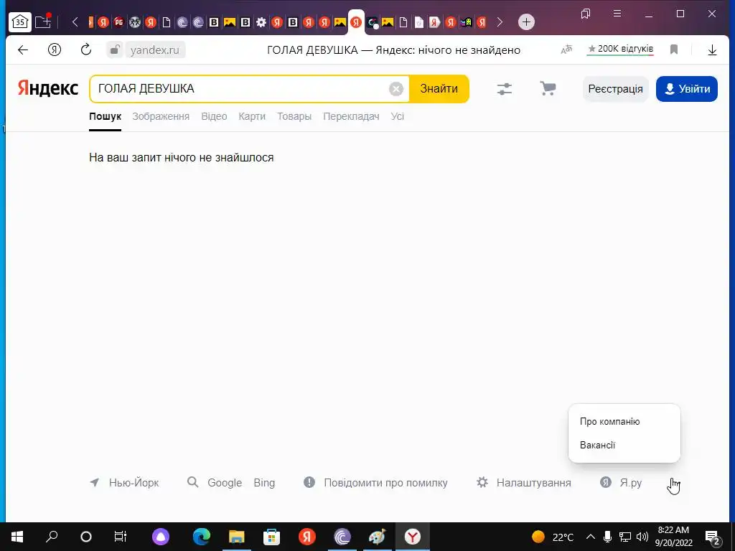Switch to the Відео tab
Viewport: 735px width, 551px height.
(214, 117)
